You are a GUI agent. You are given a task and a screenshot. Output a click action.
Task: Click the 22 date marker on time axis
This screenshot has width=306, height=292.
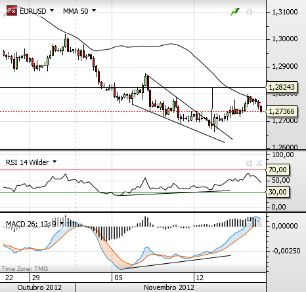pos(9,278)
